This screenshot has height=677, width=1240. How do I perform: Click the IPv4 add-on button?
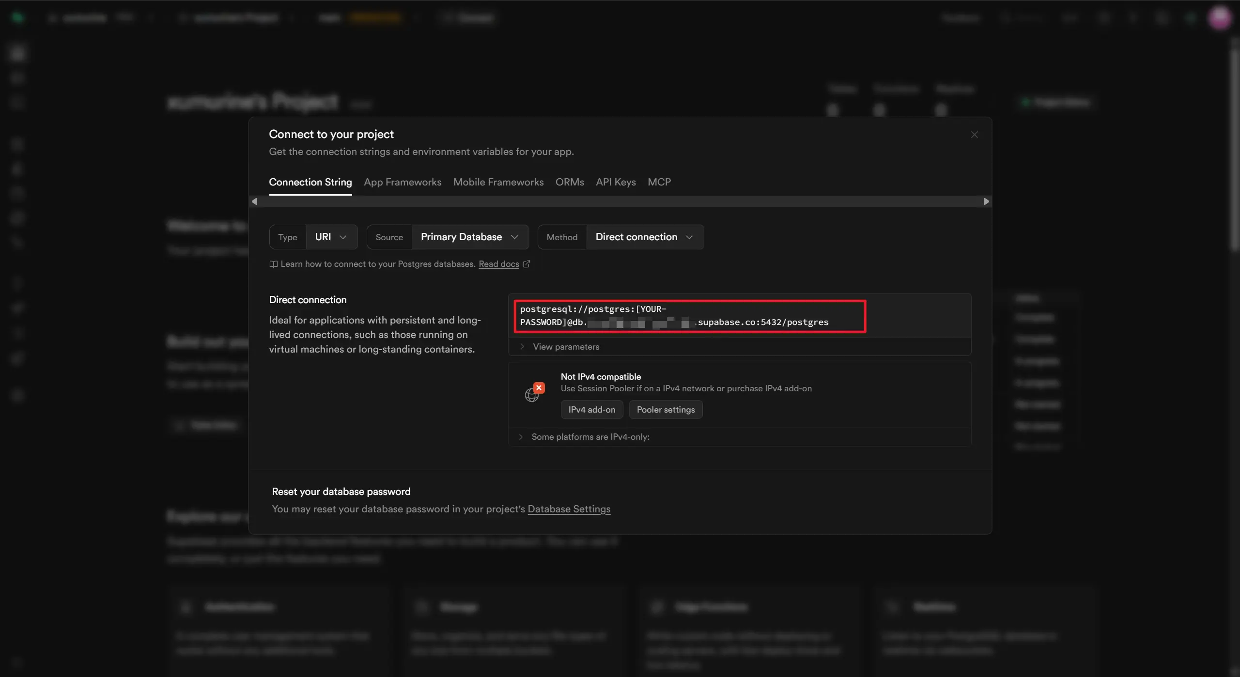tap(591, 410)
